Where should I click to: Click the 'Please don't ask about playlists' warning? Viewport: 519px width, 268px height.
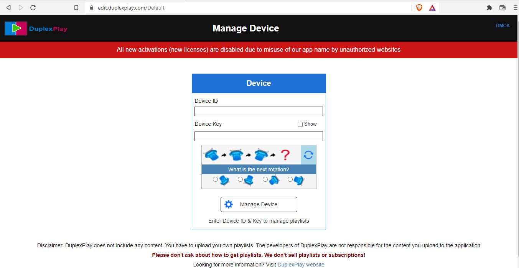[259, 255]
